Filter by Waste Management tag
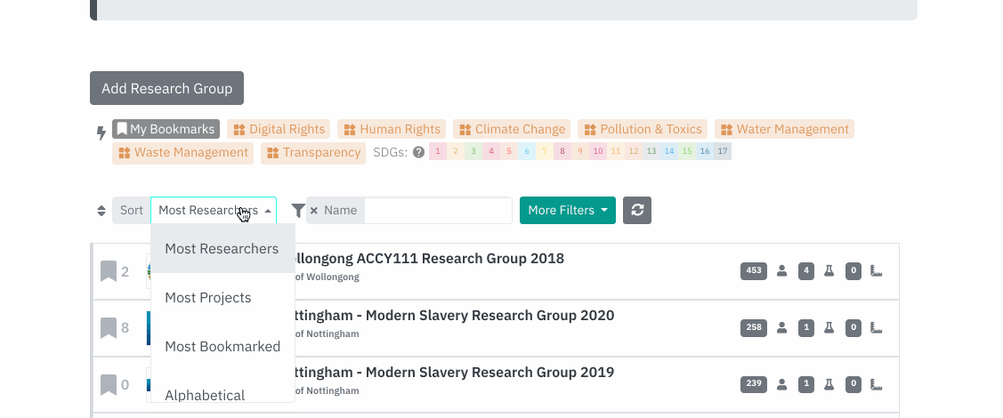Screen dimensions: 1003x418 click(x=182, y=153)
